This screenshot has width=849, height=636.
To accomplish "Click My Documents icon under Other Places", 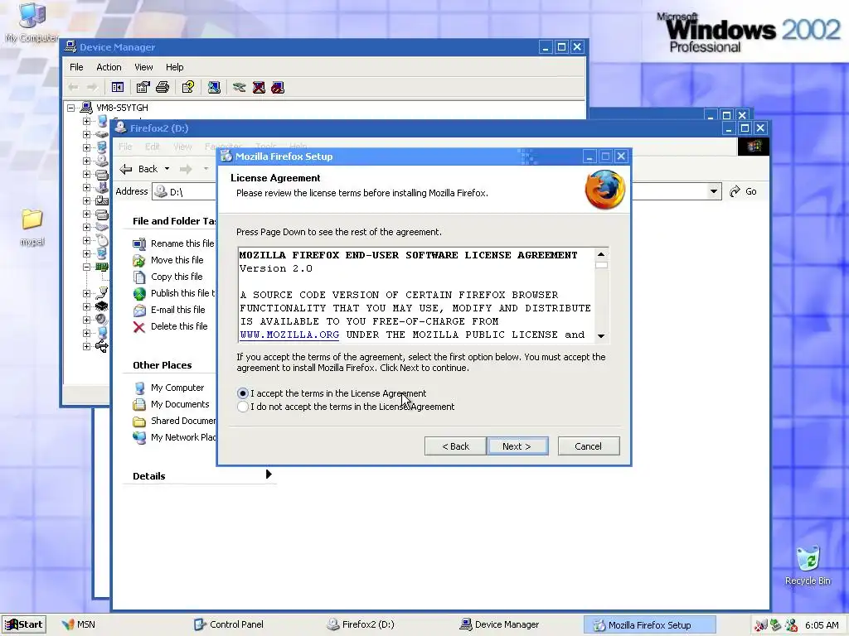I will [x=139, y=404].
